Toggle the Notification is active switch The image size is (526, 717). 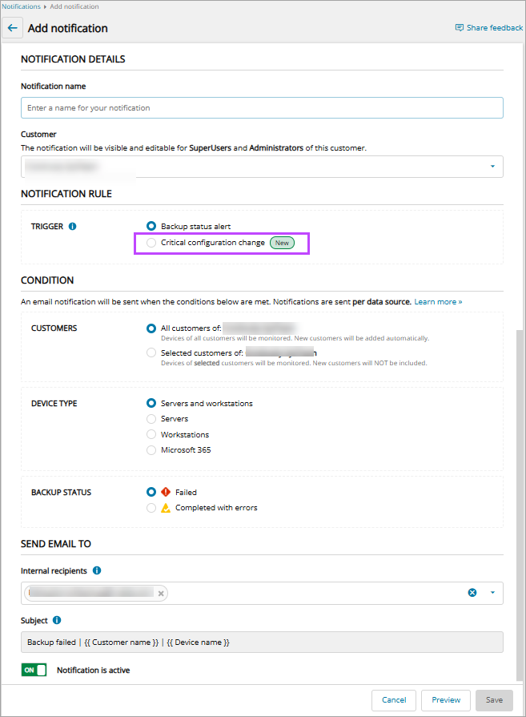click(34, 670)
